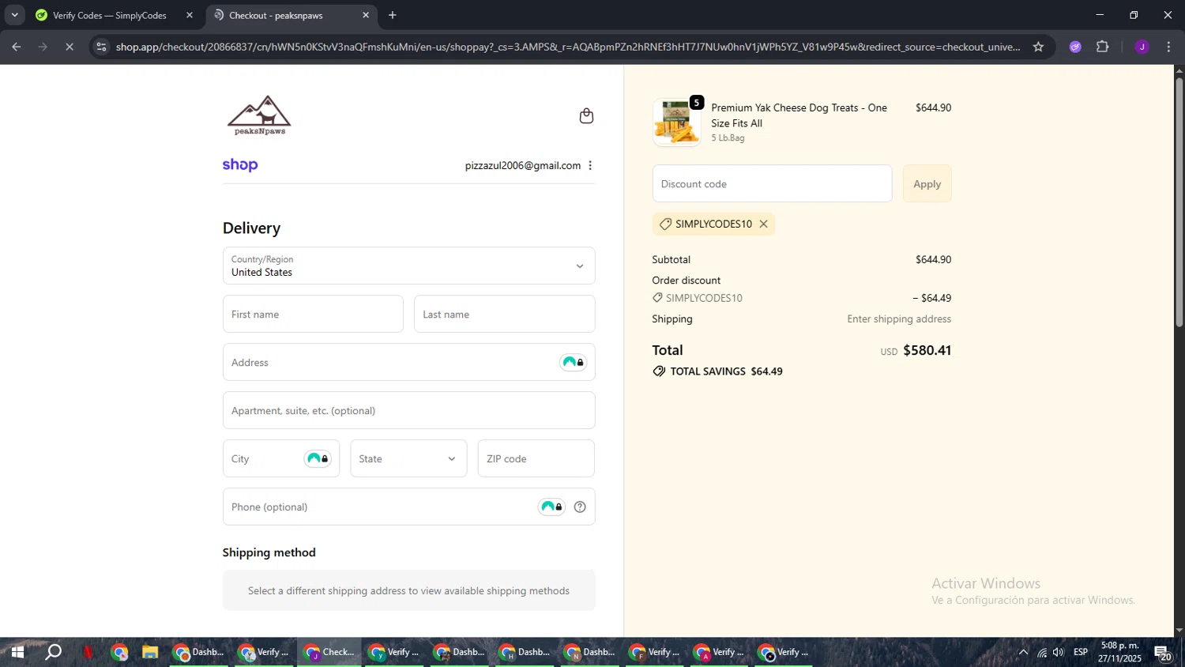
Task: View site information icon in address bar
Action: 101,47
